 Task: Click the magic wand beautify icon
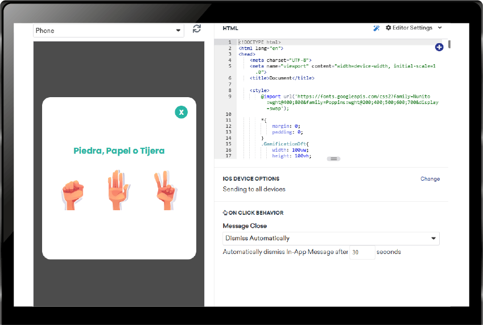(x=376, y=28)
